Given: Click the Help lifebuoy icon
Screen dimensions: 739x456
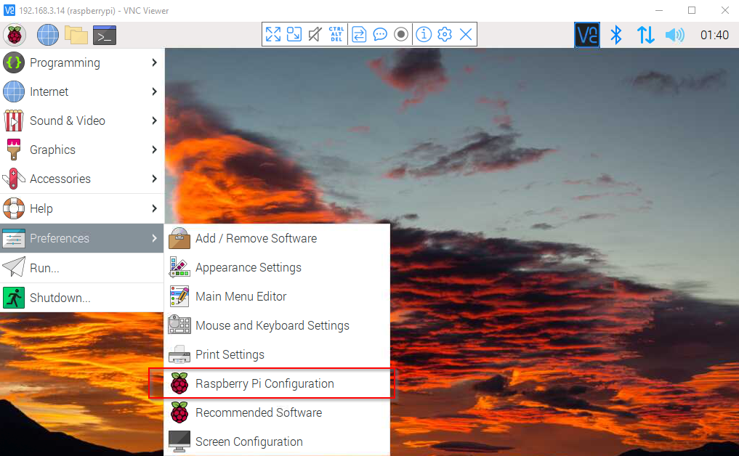Looking at the screenshot, I should click(x=14, y=208).
